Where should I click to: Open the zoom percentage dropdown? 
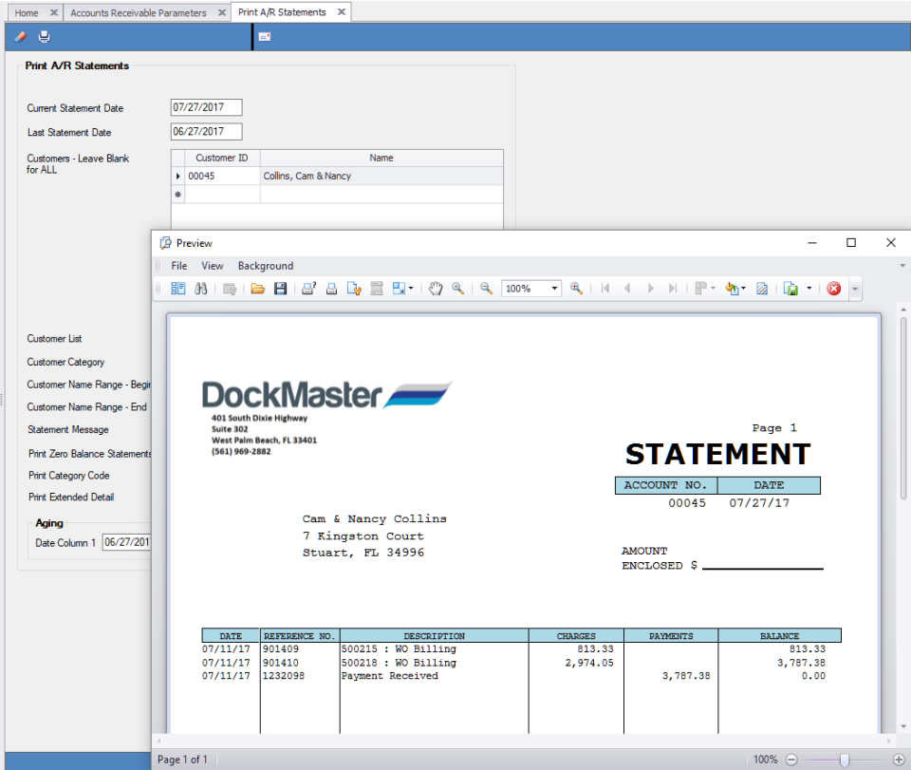coord(553,288)
